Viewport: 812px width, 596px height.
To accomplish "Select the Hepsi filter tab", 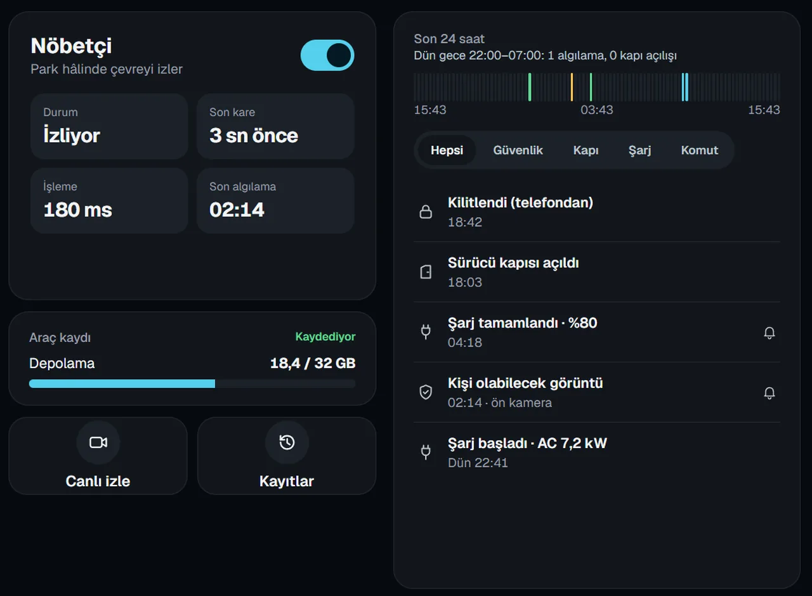I will [x=447, y=150].
